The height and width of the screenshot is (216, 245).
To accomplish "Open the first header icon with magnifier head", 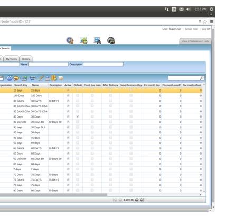I will (x=70, y=40).
